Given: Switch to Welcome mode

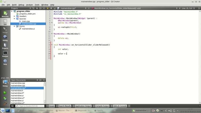Looking at the screenshot, I should (5, 14).
